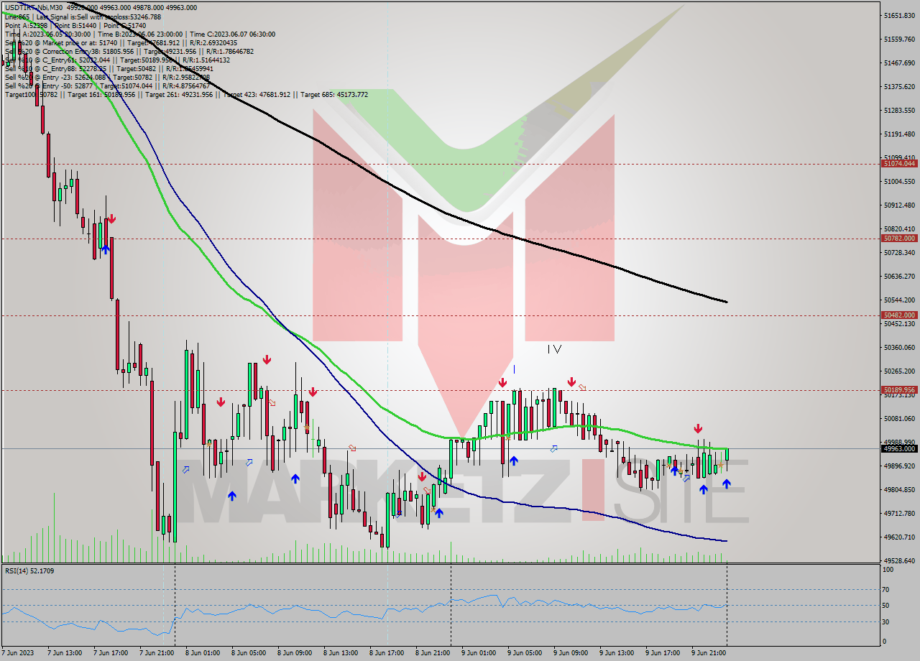
Task: Click the 51375.620 price axis value
Action: (900, 86)
